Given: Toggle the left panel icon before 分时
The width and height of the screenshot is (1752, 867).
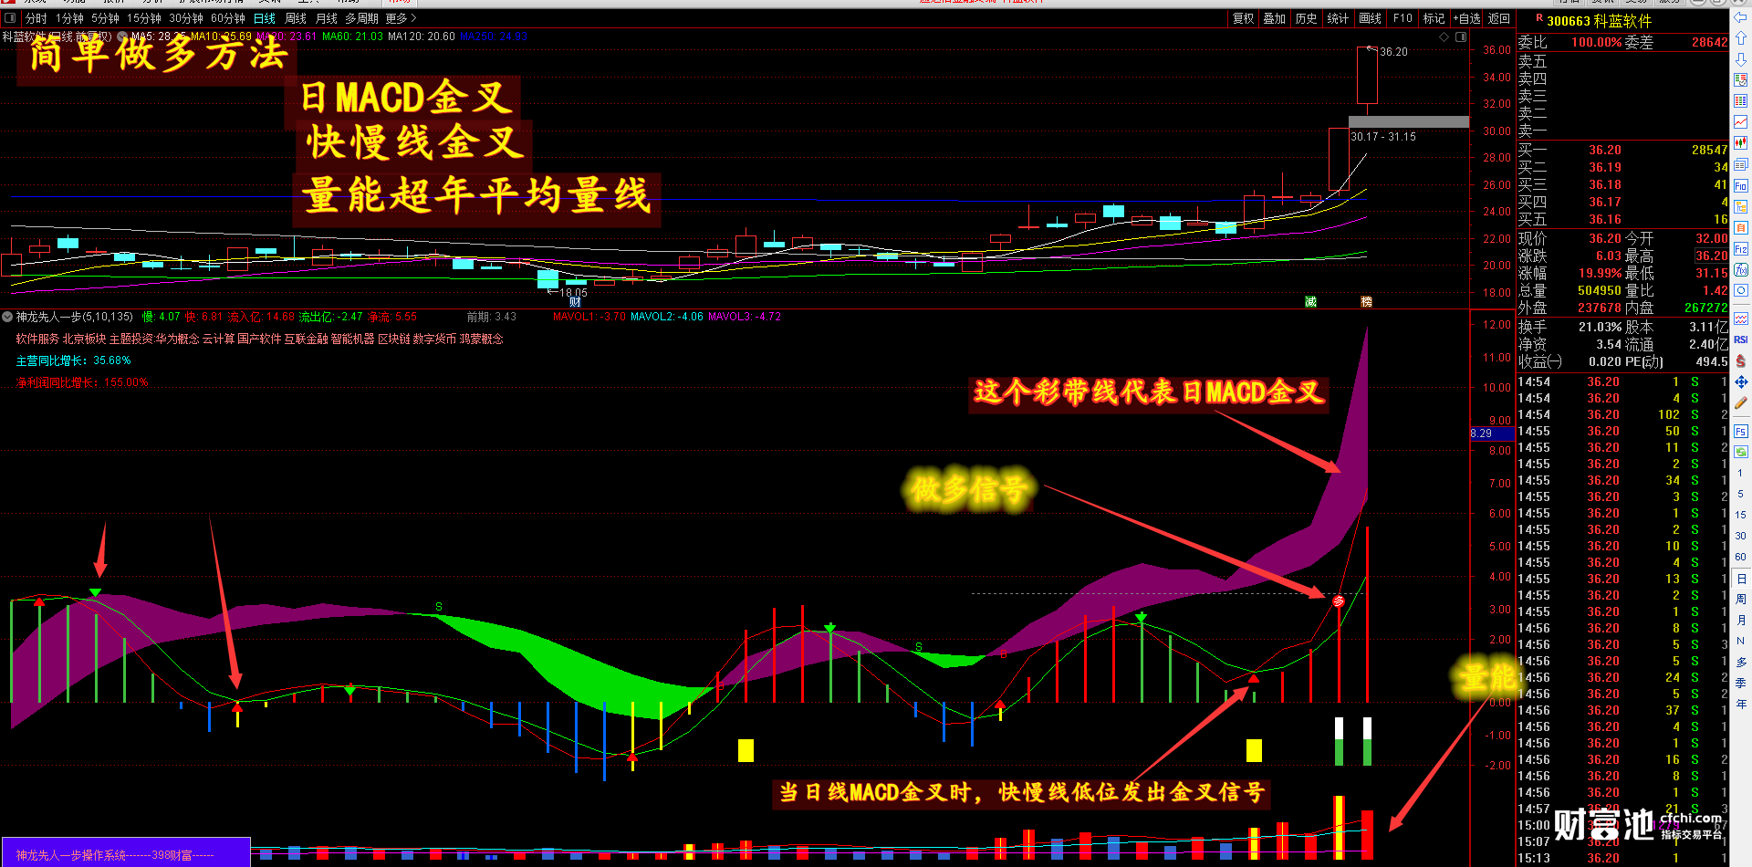Looking at the screenshot, I should click(10, 18).
